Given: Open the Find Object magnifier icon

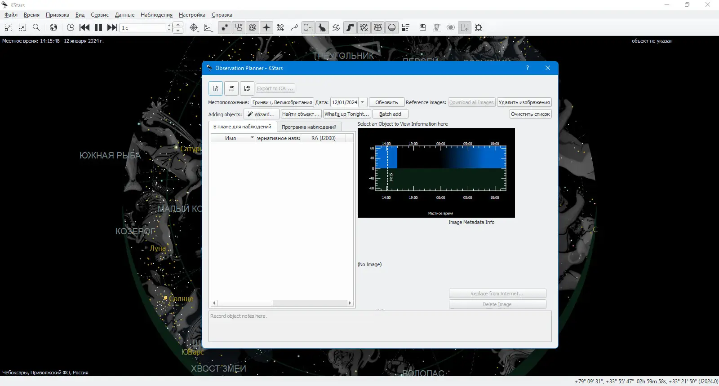Looking at the screenshot, I should [x=36, y=27].
